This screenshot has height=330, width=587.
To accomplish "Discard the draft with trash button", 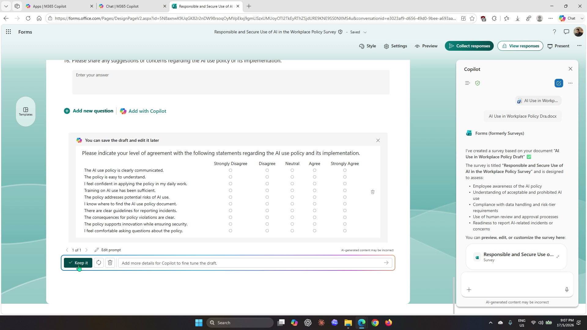I will coord(110,263).
